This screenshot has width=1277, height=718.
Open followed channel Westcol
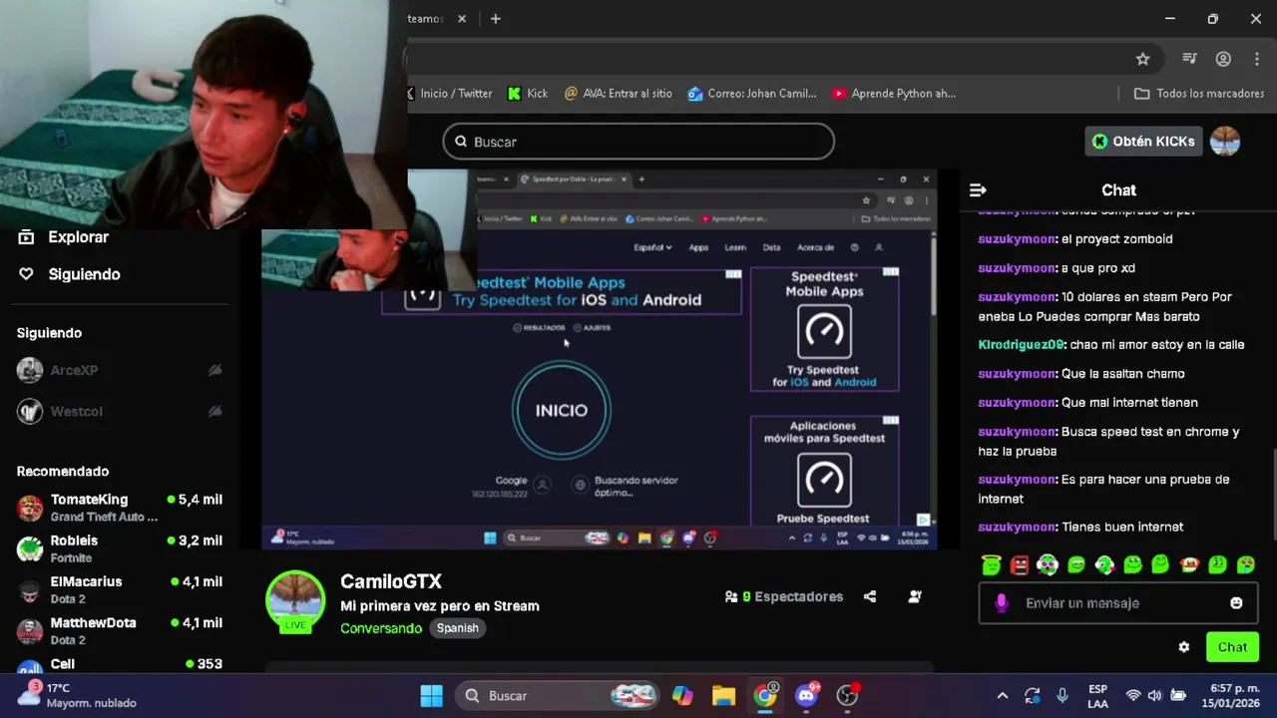pyautogui.click(x=60, y=411)
